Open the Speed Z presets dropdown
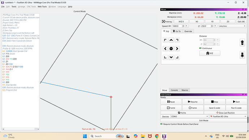The height and width of the screenshot is (140, 249). 215,26
